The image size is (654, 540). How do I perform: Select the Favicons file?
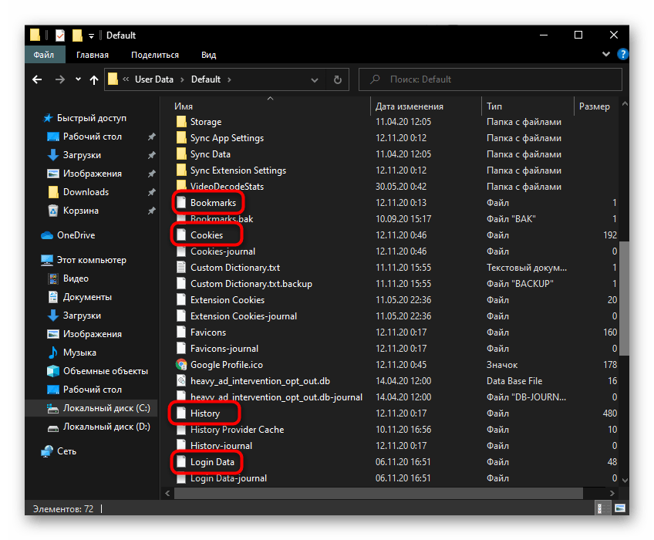(208, 332)
